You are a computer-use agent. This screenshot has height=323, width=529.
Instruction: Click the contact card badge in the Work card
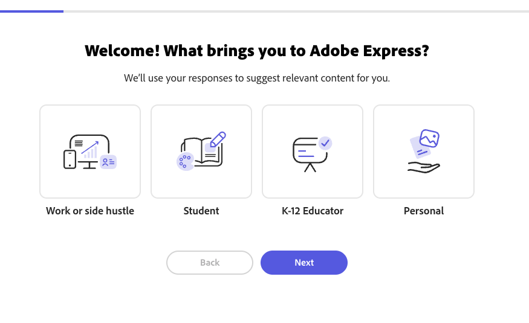point(108,162)
